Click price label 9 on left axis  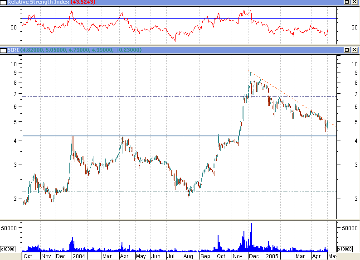coord(15,72)
